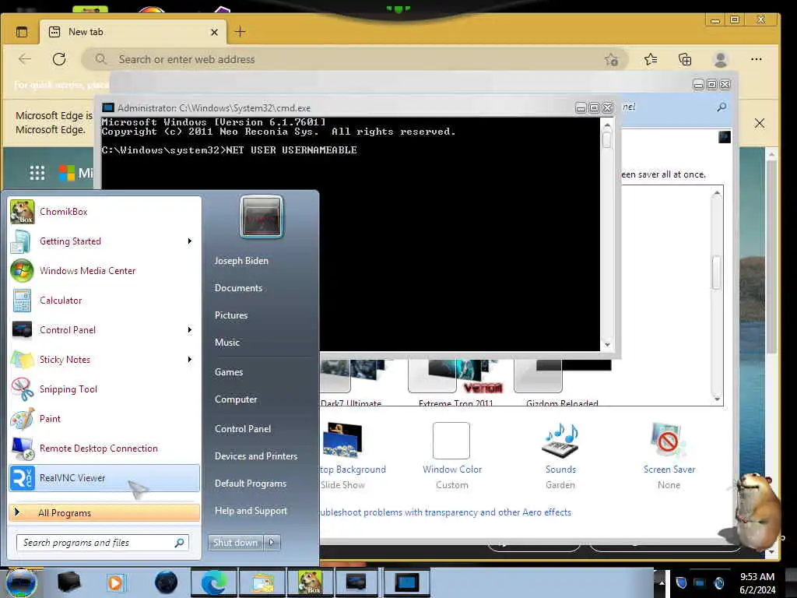
Task: Launch Paint from the Start menu
Action: coord(104,418)
